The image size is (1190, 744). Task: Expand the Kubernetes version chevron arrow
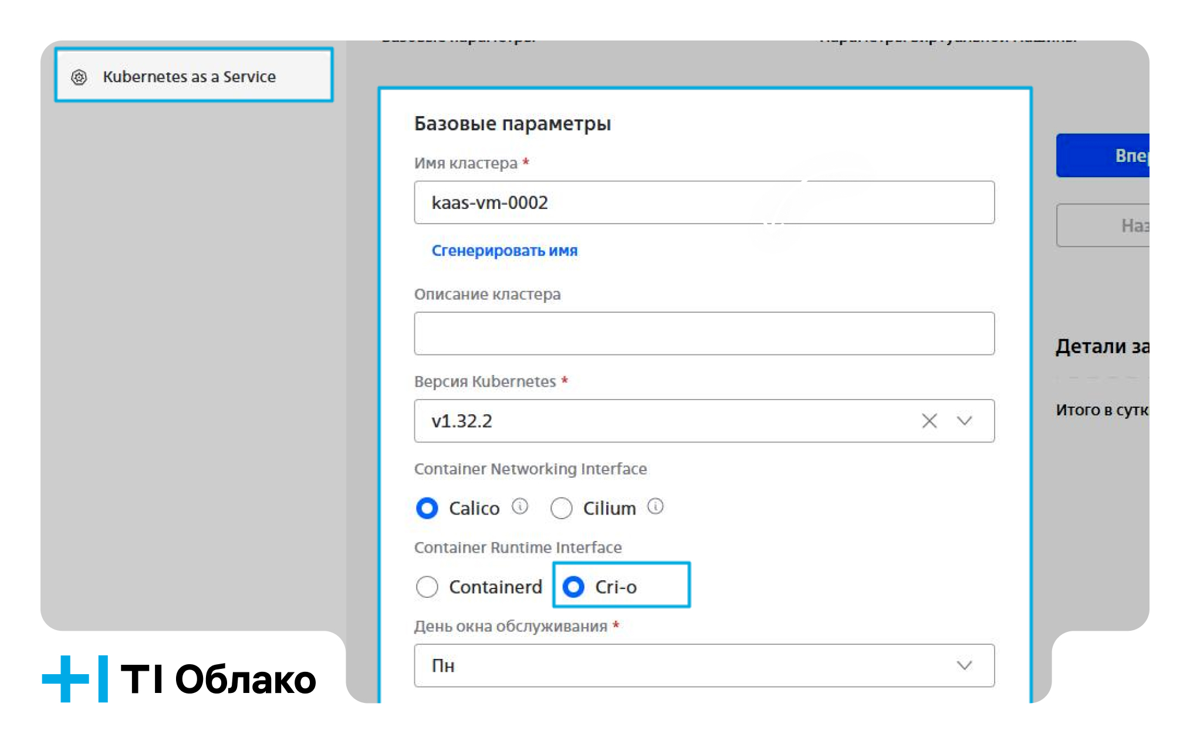(x=965, y=421)
